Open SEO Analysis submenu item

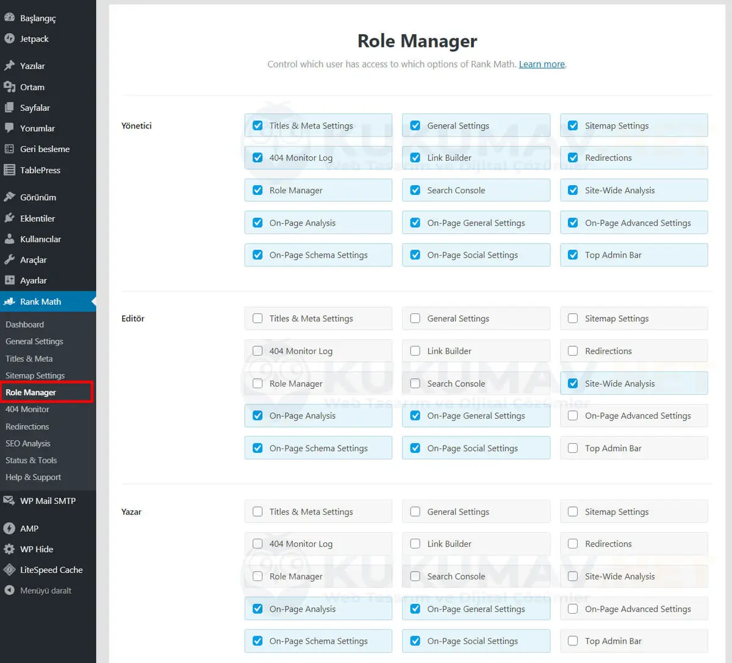28,444
